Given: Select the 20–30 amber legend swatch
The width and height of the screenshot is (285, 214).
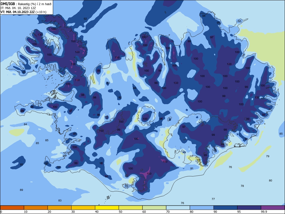Looking at the screenshot, I should (60, 208).
